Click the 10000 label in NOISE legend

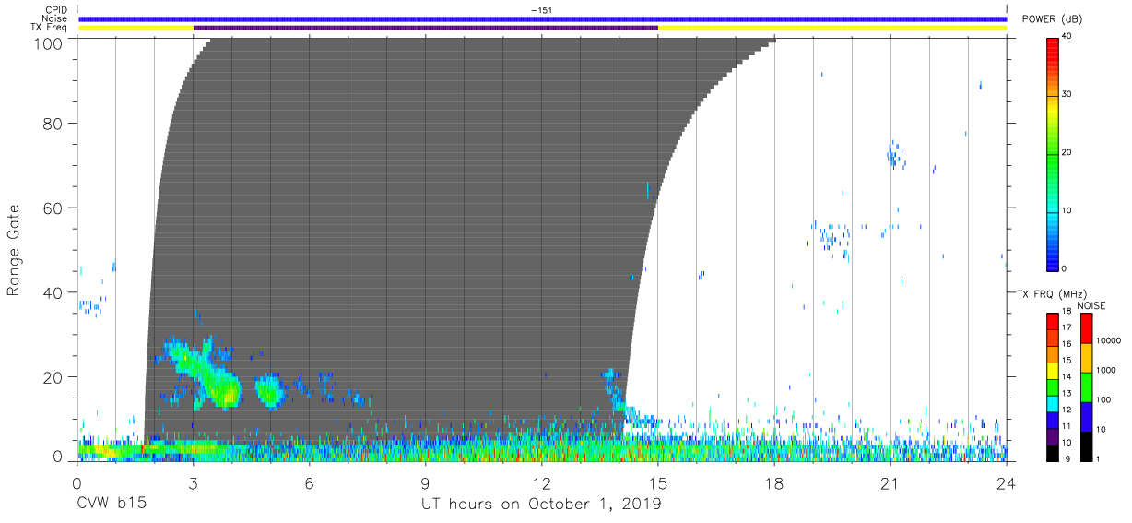click(x=1111, y=340)
